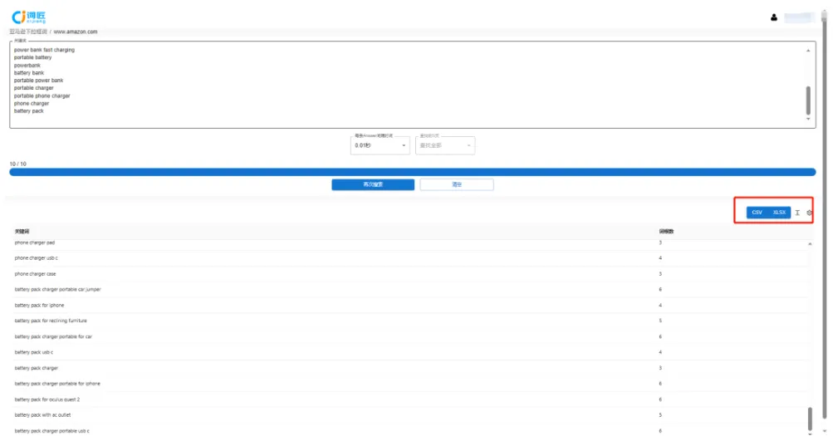The width and height of the screenshot is (833, 436).
Task: Open the user account profile icon
Action: 773,17
